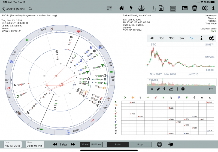Click the A26 aspect cell
This screenshot has height=152, width=218.
pos(133,114)
